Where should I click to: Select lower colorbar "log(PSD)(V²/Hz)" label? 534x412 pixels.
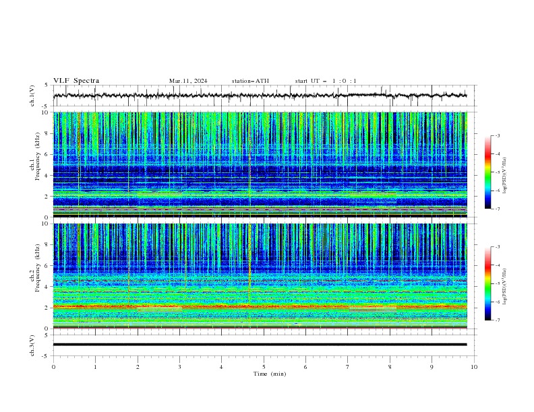click(x=504, y=286)
